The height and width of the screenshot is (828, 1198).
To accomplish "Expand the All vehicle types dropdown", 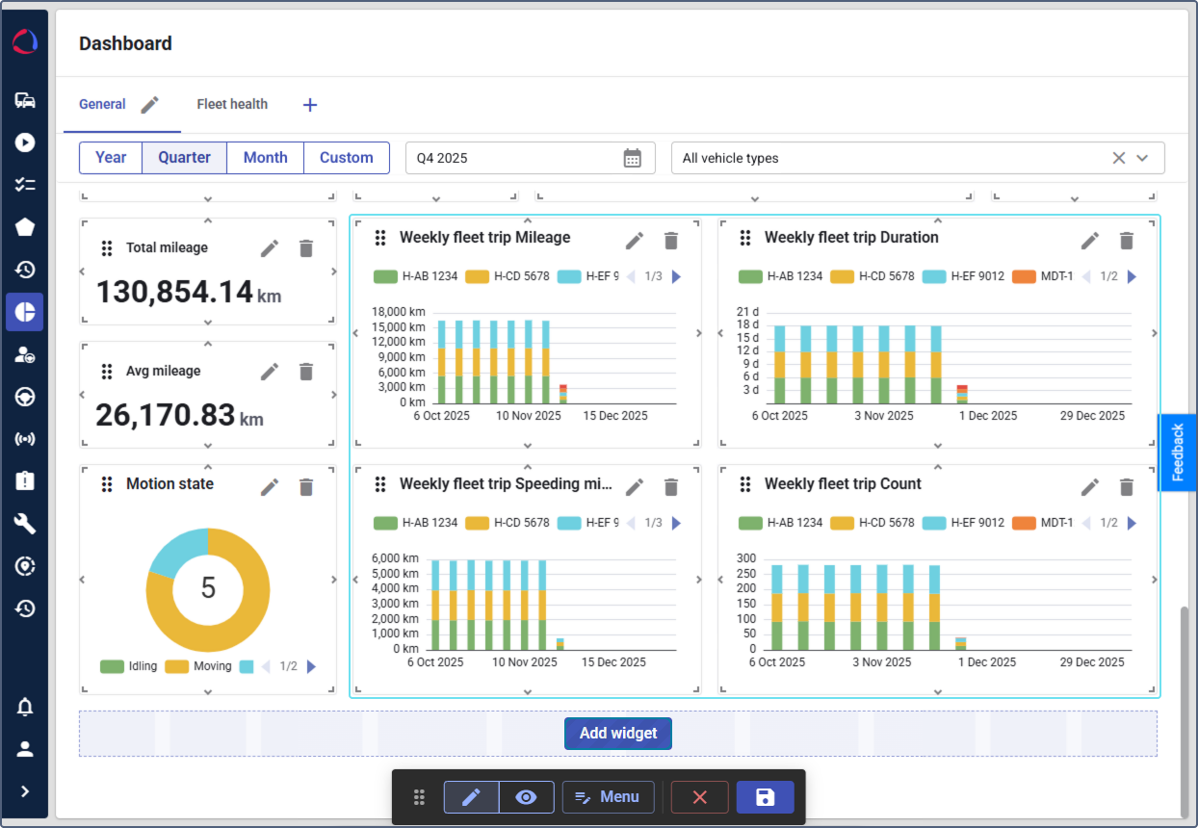I will click(x=1142, y=158).
